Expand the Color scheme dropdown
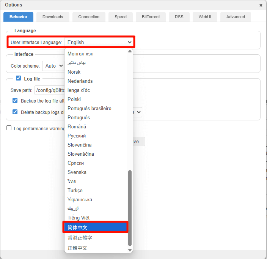Viewport: 267px width, 259px height. (x=53, y=66)
